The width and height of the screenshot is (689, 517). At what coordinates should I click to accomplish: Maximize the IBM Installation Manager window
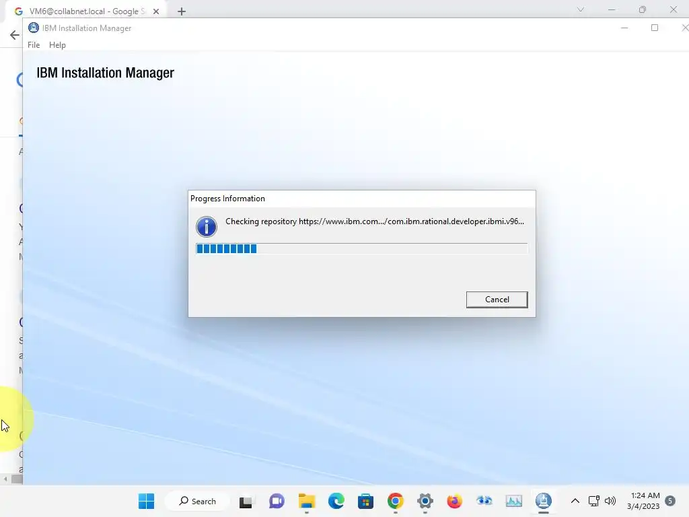(x=654, y=28)
